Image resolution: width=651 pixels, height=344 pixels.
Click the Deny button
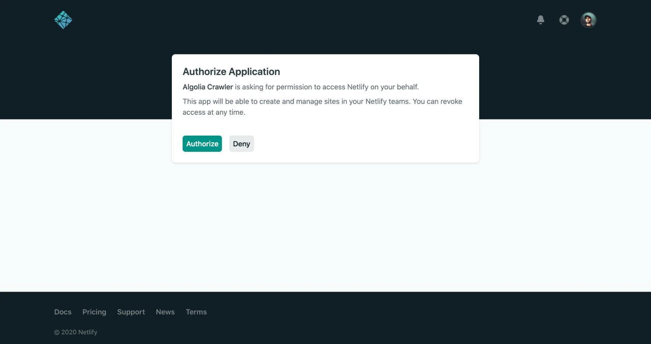241,143
